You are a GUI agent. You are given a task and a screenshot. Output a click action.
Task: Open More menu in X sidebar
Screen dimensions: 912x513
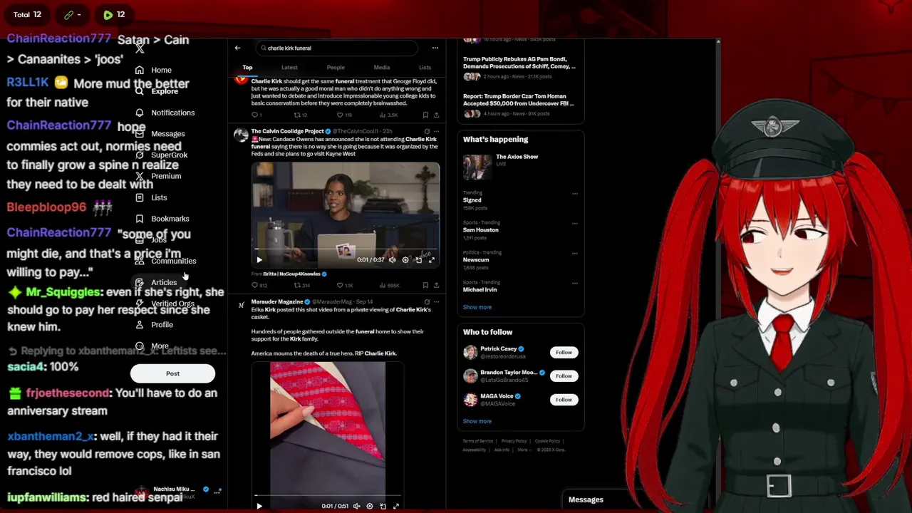point(152,346)
